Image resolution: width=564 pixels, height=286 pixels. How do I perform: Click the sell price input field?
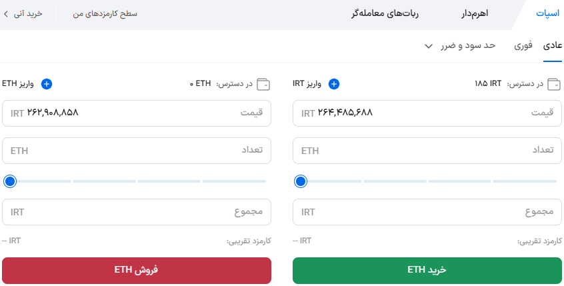(x=137, y=113)
